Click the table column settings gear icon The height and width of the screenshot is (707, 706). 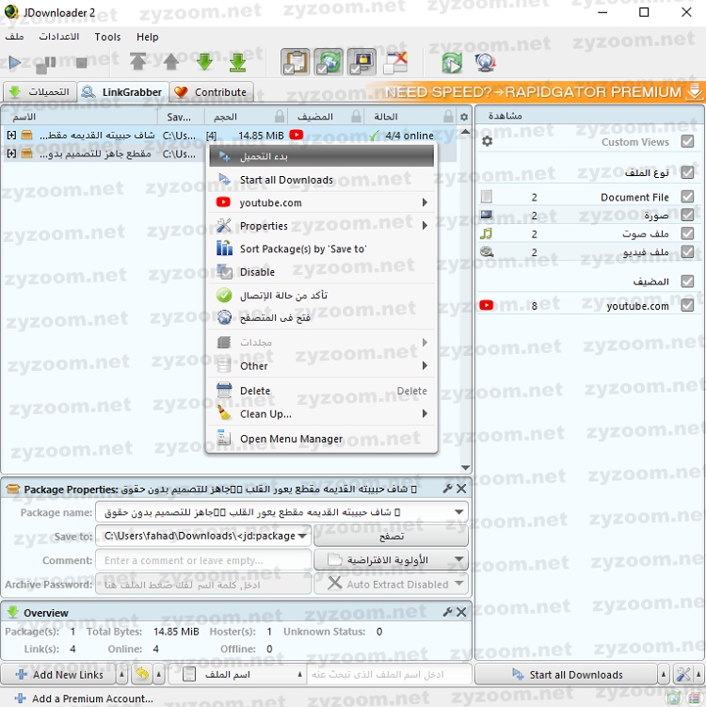[464, 117]
